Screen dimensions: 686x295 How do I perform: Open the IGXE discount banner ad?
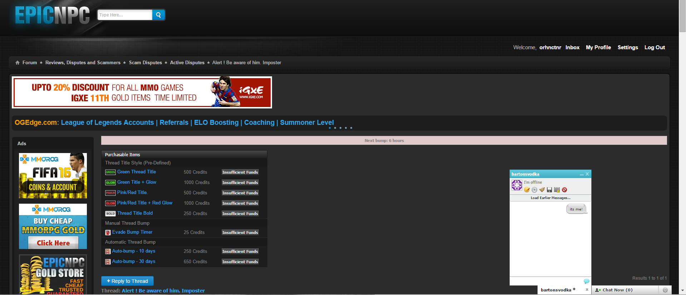142,92
